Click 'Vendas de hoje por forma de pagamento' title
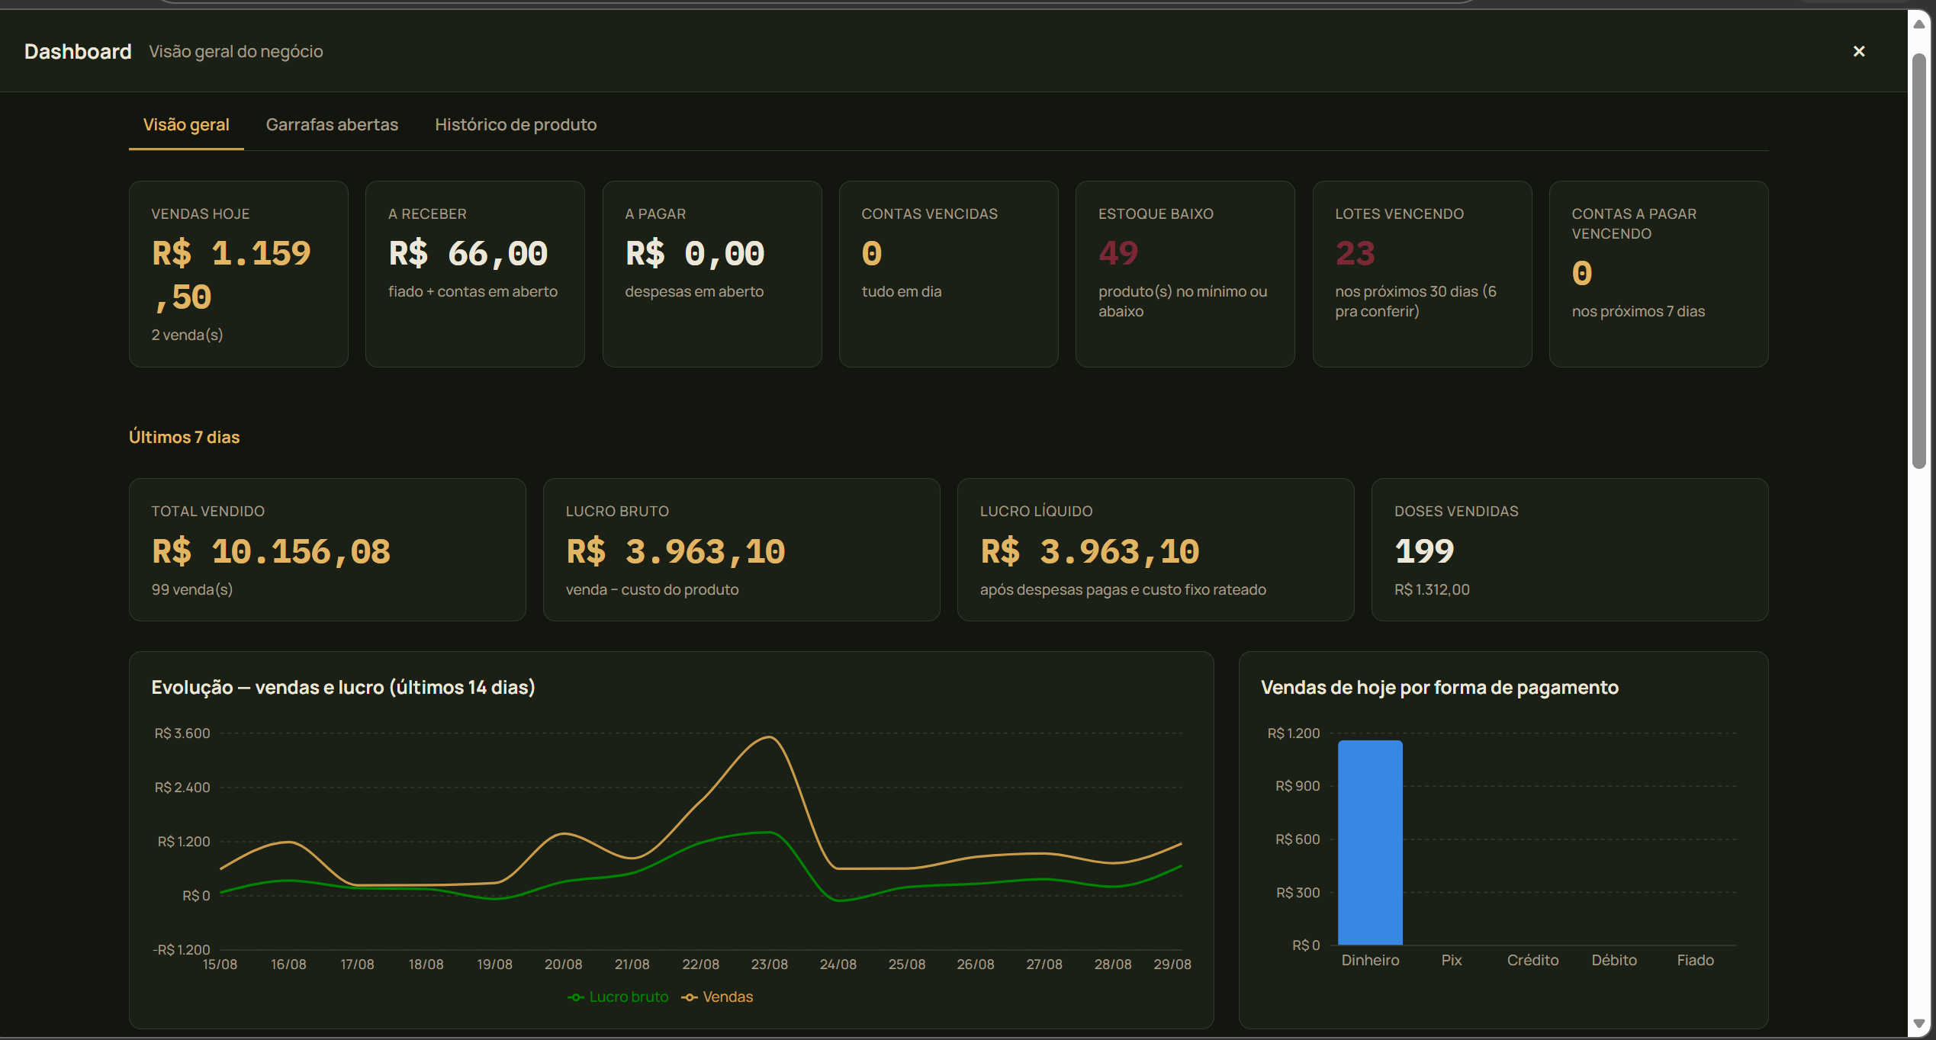1936x1040 pixels. tap(1439, 688)
